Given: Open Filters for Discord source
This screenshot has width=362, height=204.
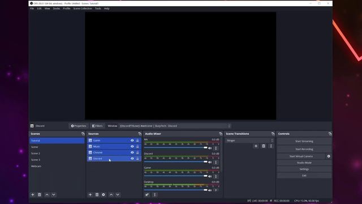Looking at the screenshot, I should [x=97, y=126].
